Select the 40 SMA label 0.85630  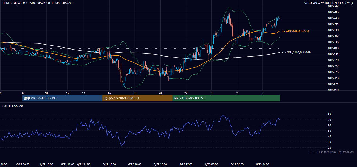point(296,31)
